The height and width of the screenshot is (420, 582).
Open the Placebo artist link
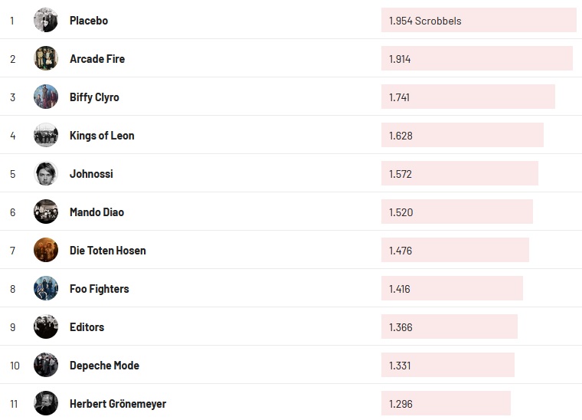pyautogui.click(x=89, y=21)
